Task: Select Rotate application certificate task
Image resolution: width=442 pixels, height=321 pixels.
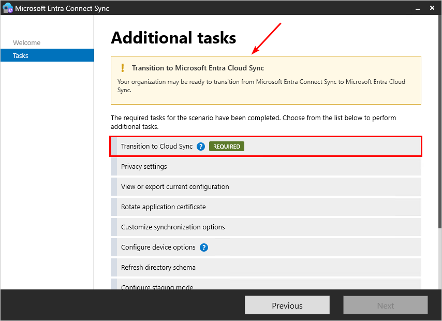Action: pos(266,207)
